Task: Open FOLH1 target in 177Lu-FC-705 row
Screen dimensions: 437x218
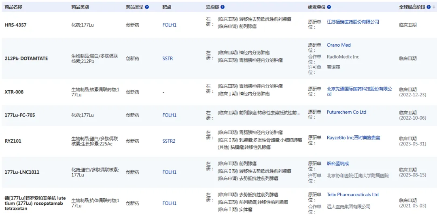Action: pos(169,115)
